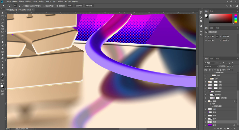Open the Color panel menu
Image resolution: width=239 pixels, height=130 pixels.
click(237, 11)
